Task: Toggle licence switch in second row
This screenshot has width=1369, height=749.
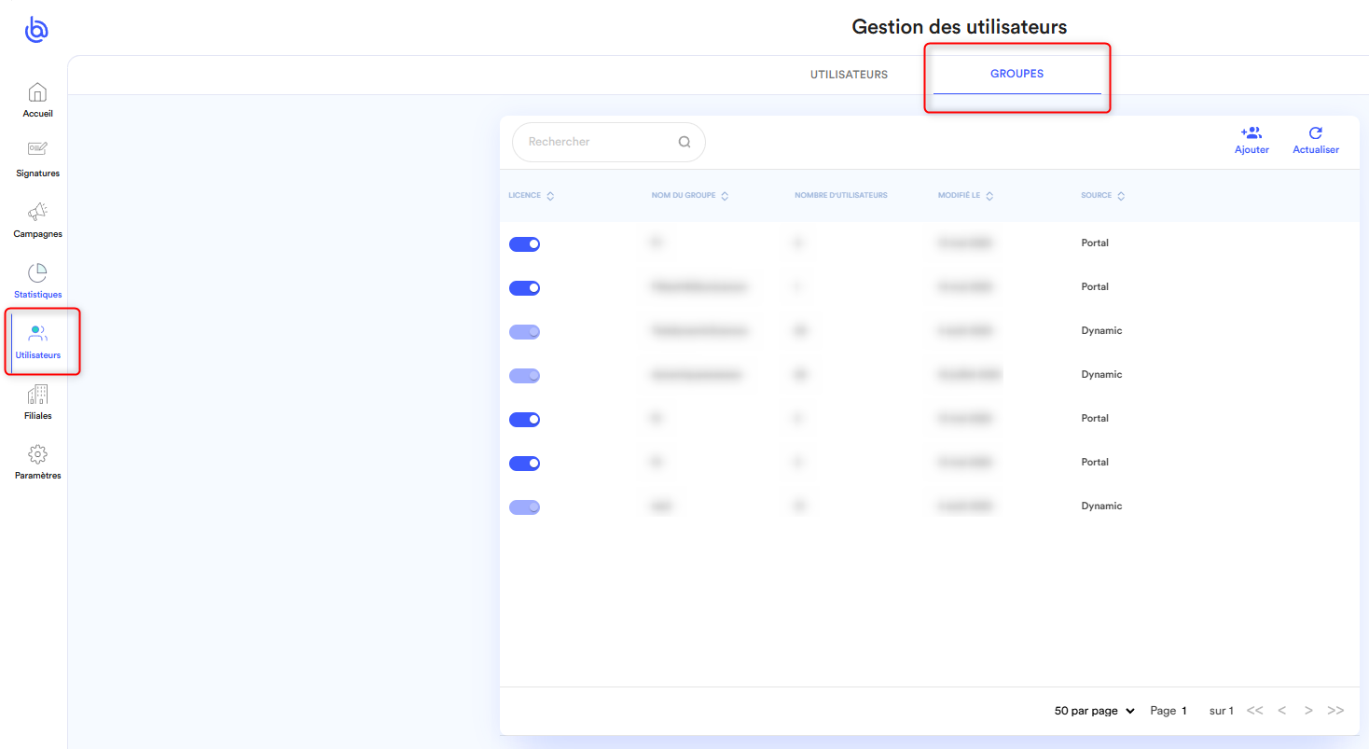Action: 524,288
